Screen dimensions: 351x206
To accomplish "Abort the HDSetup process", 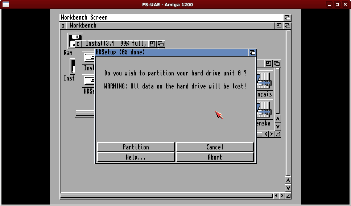I will pyautogui.click(x=215, y=157).
